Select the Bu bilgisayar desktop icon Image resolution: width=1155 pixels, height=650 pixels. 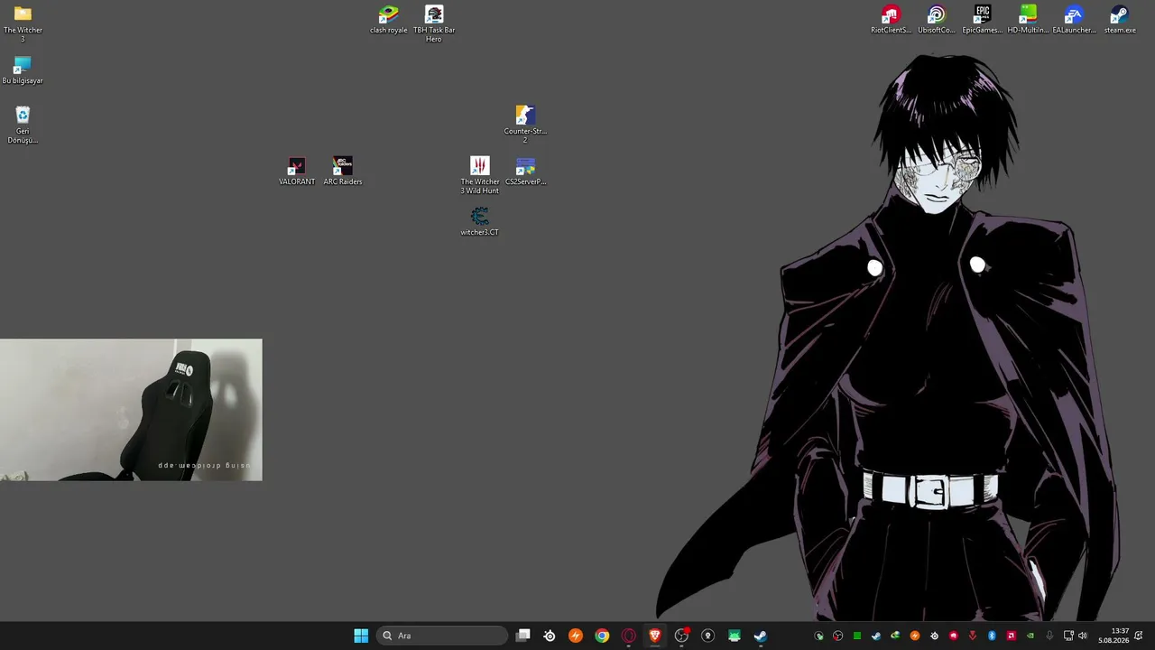pos(23,71)
